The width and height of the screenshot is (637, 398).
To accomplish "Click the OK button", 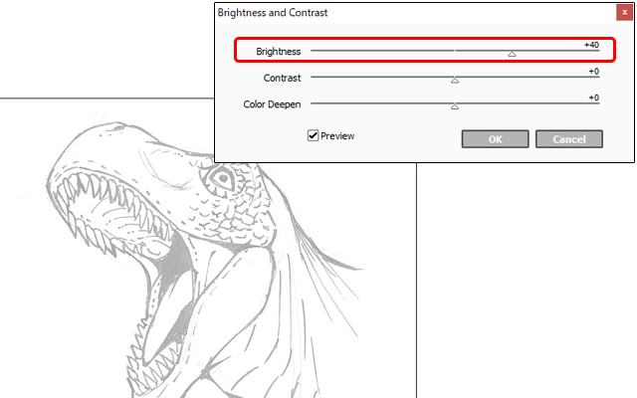I will coord(495,139).
